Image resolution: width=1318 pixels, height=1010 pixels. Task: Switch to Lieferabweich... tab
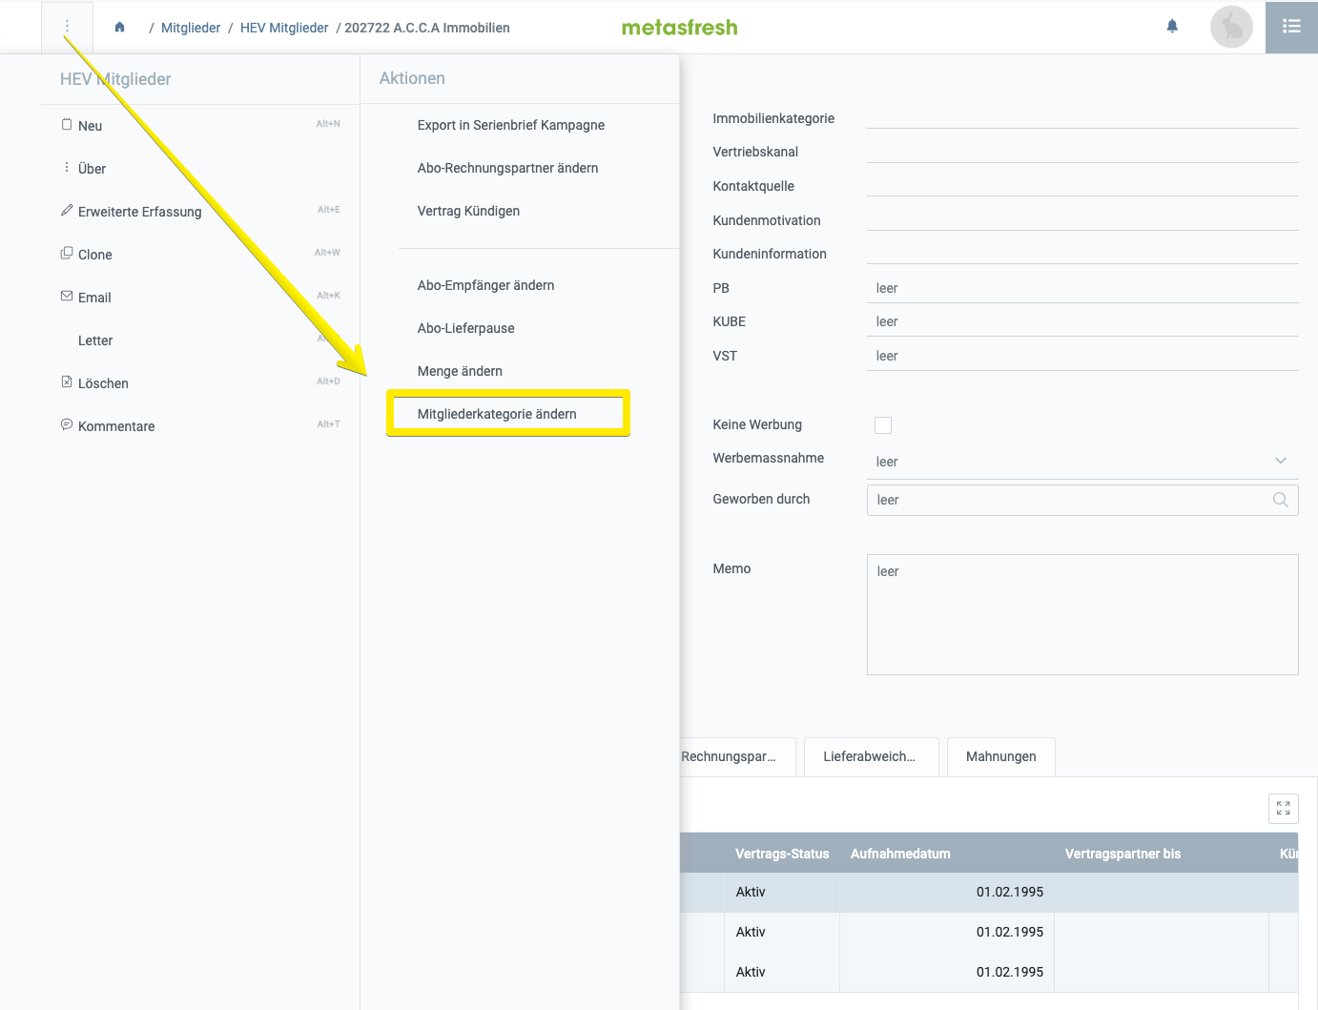(x=871, y=756)
